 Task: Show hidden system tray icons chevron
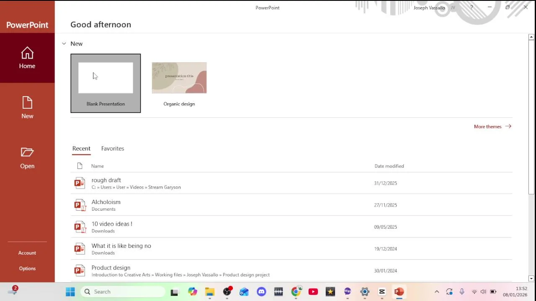(437, 292)
